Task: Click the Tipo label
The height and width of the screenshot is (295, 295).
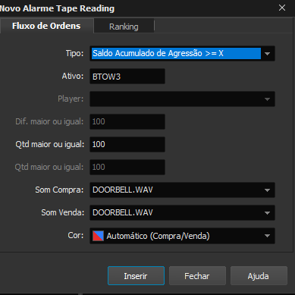Action: coord(74,53)
